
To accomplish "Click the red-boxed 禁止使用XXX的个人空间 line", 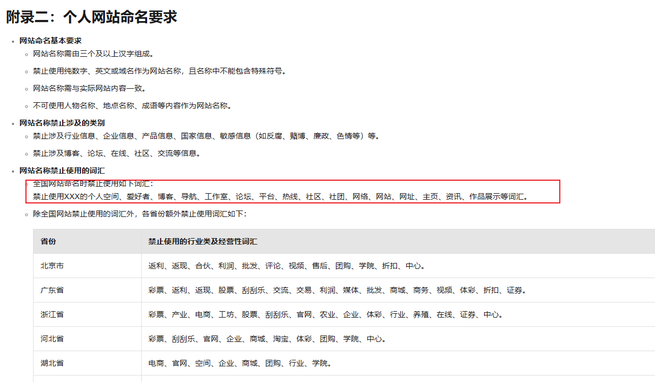I will (x=280, y=196).
